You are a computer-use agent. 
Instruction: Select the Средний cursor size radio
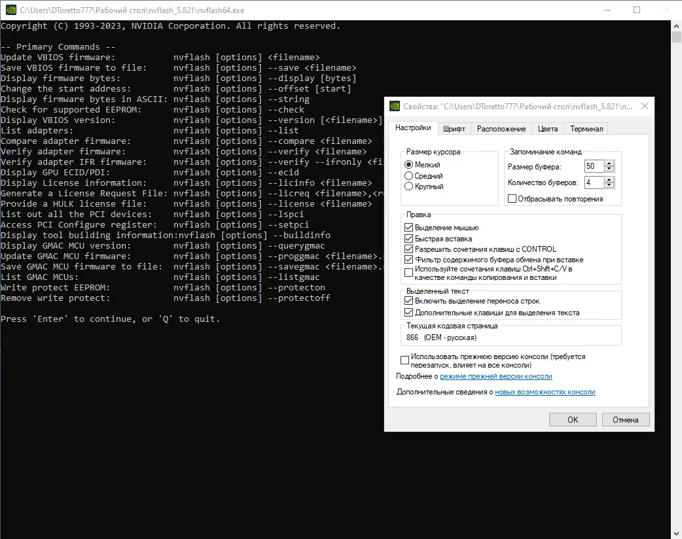coord(408,175)
